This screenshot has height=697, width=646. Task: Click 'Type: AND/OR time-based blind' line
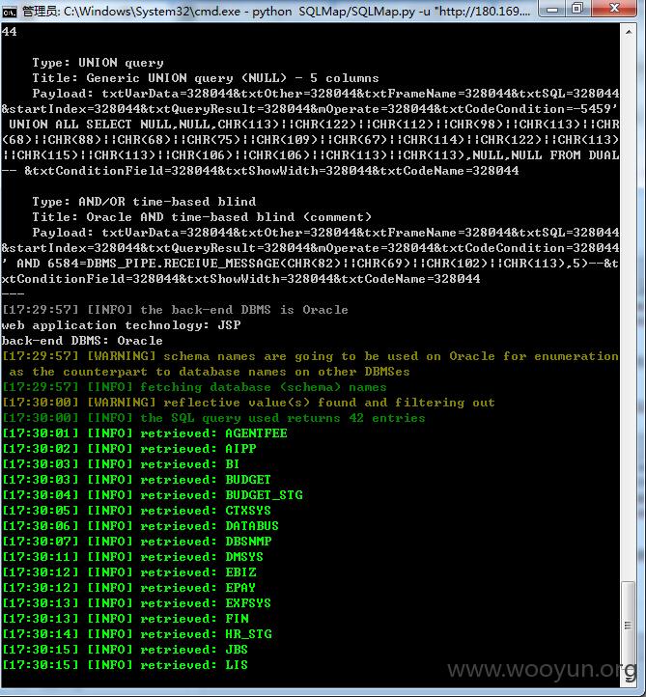point(144,202)
